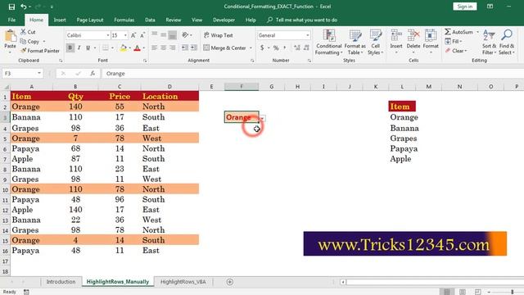Click the Comma Style icon
The height and width of the screenshot is (295, 524).
coord(285,48)
